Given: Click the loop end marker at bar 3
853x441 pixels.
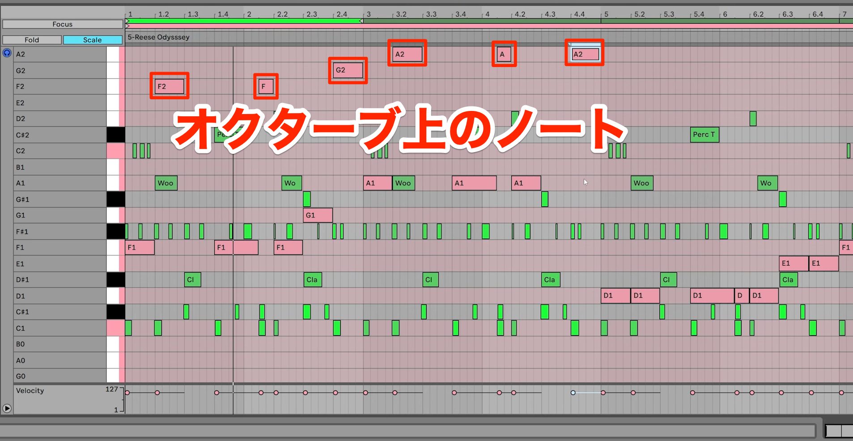Looking at the screenshot, I should click(361, 21).
